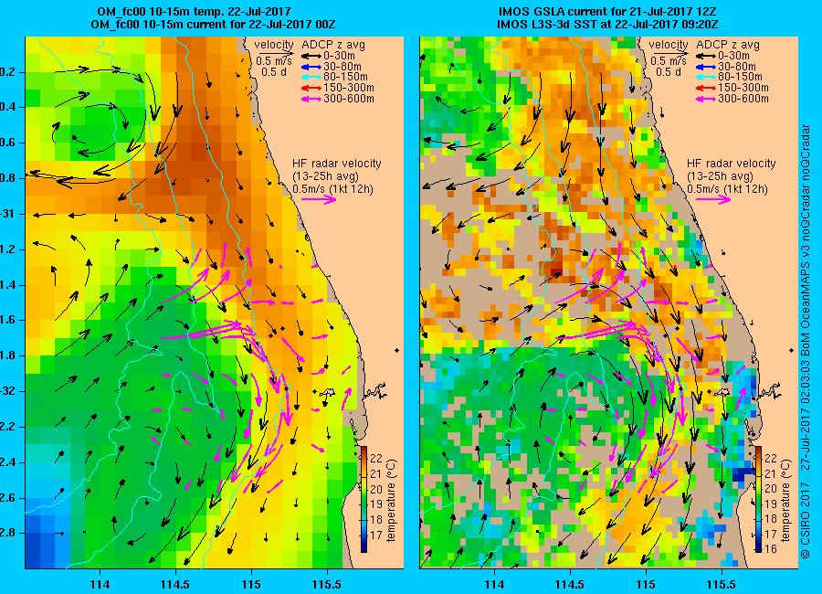Click longitude label 115.5 under IMOS map

[722, 585]
